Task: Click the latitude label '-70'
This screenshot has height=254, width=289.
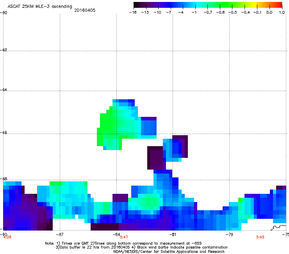Action: pos(4,229)
